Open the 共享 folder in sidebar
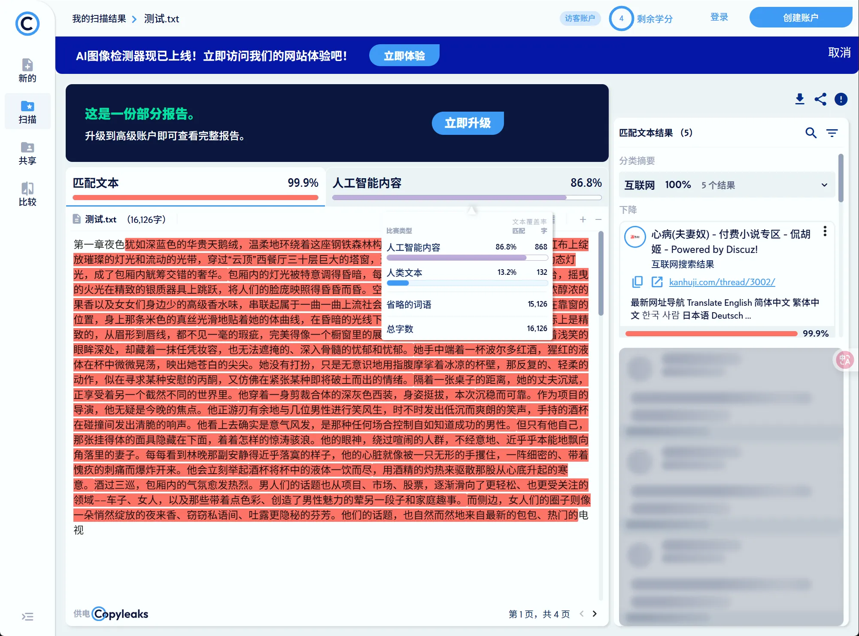Viewport: 859px width, 636px height. pyautogui.click(x=27, y=153)
